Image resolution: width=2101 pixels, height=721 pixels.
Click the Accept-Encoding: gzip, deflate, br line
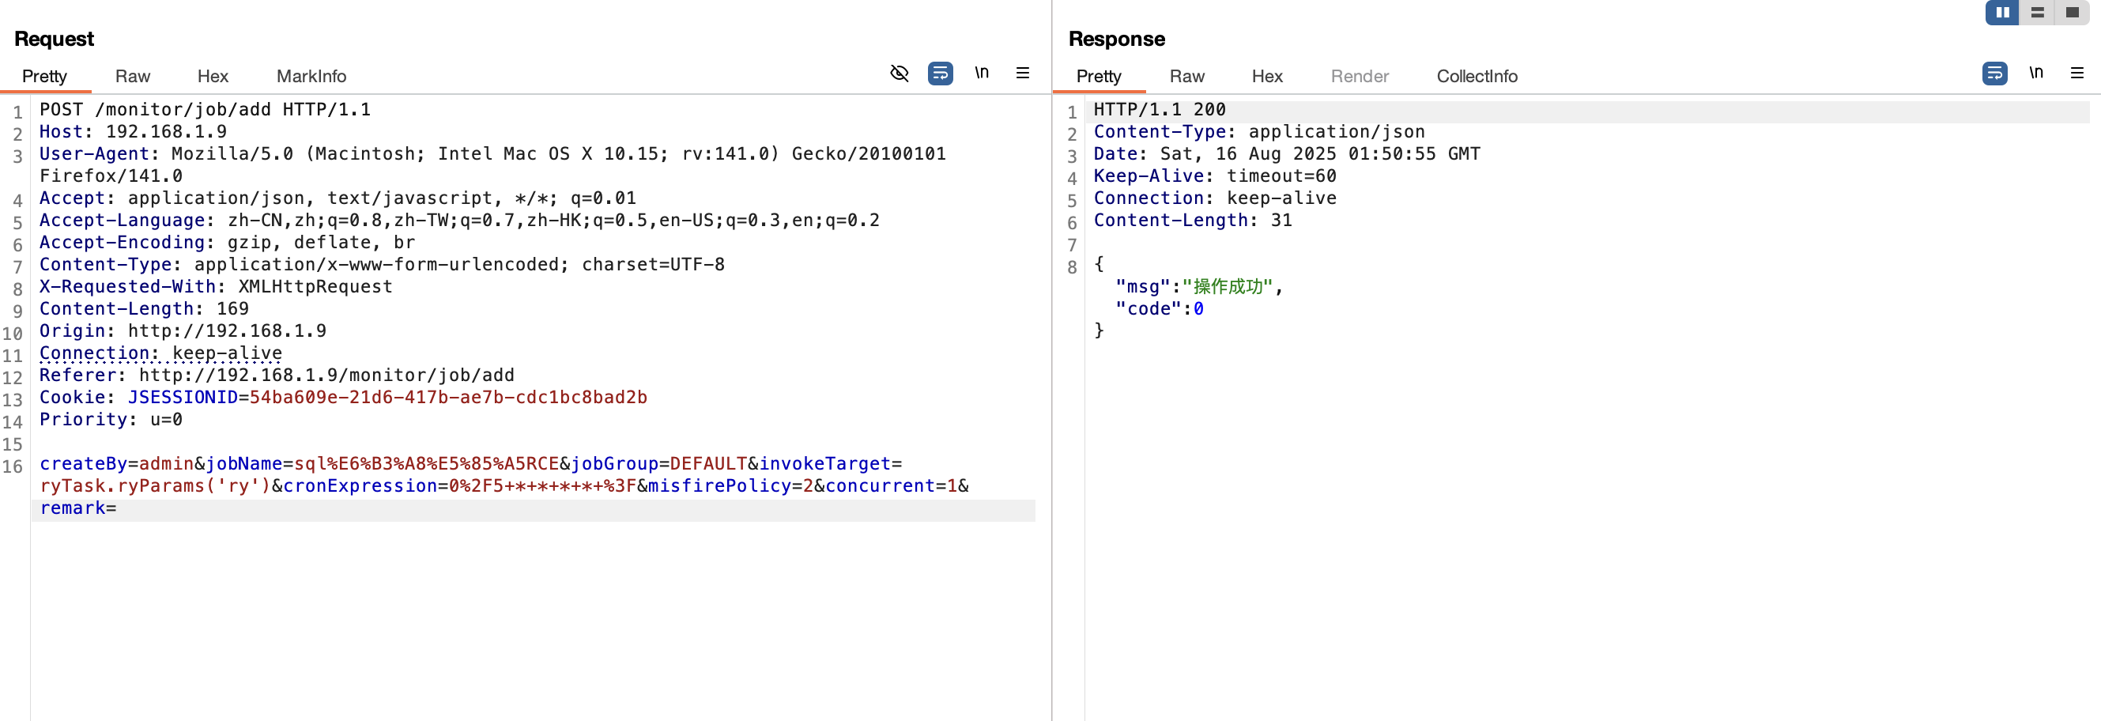228,242
